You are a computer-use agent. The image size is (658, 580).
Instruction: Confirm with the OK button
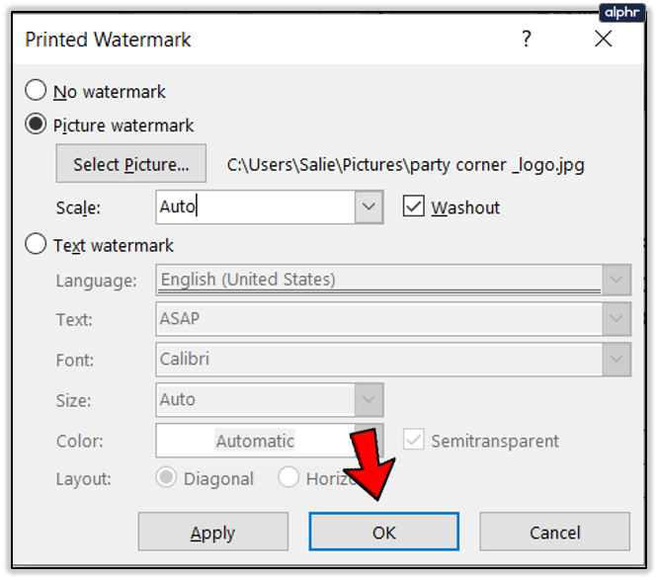pyautogui.click(x=383, y=533)
